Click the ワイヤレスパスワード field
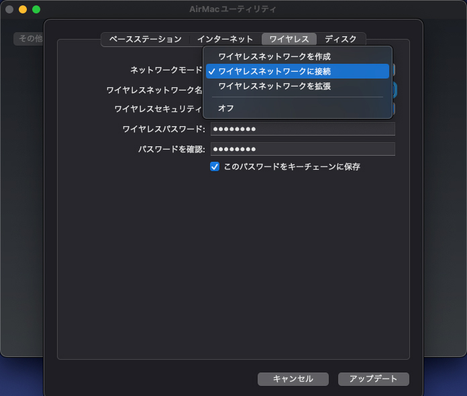The width and height of the screenshot is (467, 396). click(x=303, y=129)
